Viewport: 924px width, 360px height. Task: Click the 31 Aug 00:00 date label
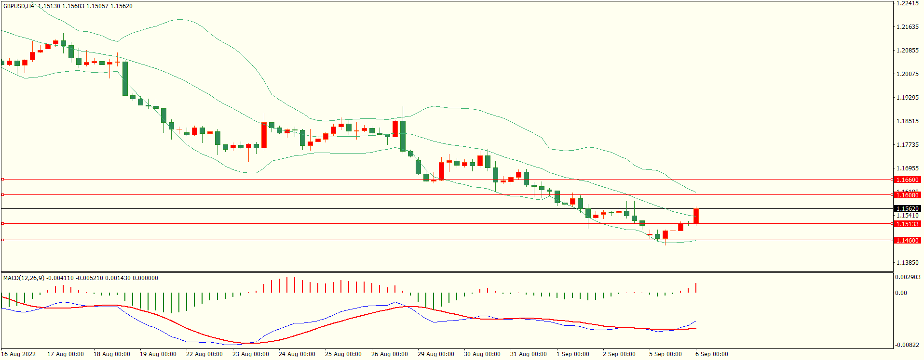(529, 354)
